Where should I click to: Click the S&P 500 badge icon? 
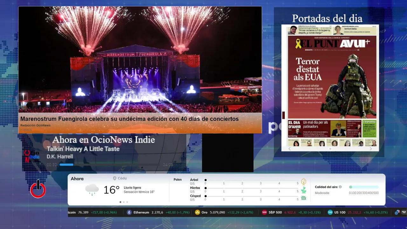click(x=264, y=212)
